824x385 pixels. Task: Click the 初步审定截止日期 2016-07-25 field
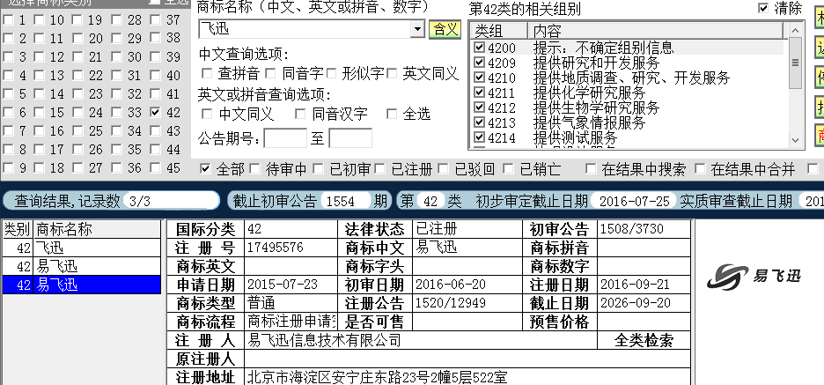pyautogui.click(x=635, y=201)
